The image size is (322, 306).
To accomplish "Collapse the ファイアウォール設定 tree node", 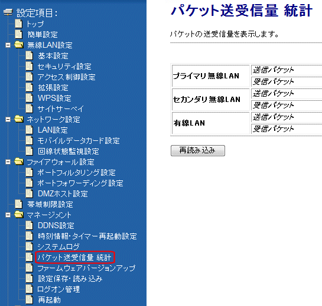I will click(8, 162).
